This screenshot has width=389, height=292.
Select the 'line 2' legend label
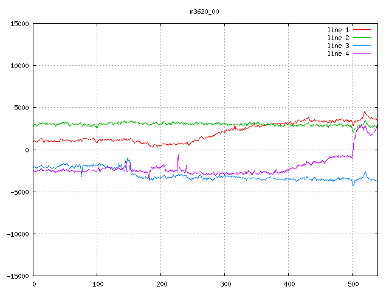click(x=338, y=38)
